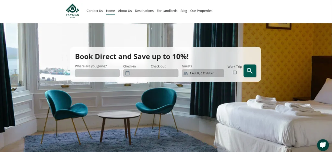Click the Book Direct and Save heading
Image resolution: width=332 pixels, height=152 pixels.
point(132,56)
